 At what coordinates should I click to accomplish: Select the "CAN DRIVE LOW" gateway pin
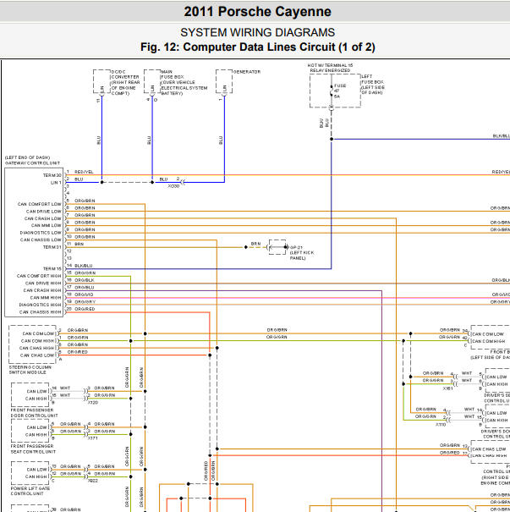point(44,212)
